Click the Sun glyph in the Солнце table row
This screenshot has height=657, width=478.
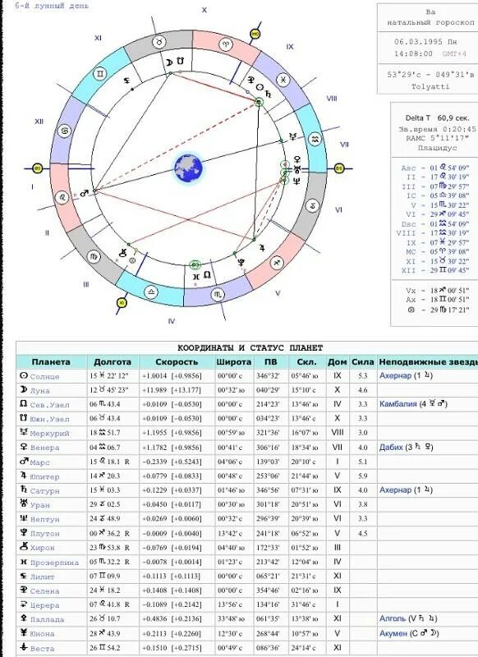click(x=24, y=376)
